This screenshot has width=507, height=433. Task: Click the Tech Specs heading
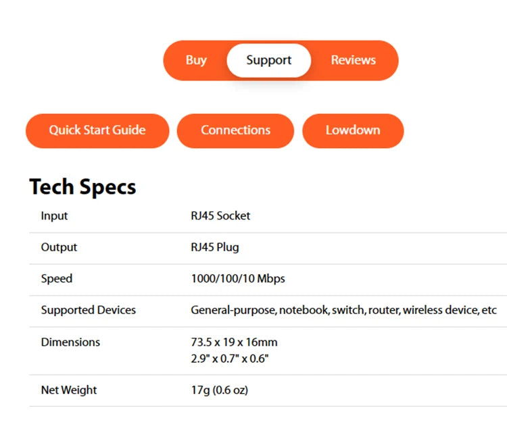tap(82, 187)
